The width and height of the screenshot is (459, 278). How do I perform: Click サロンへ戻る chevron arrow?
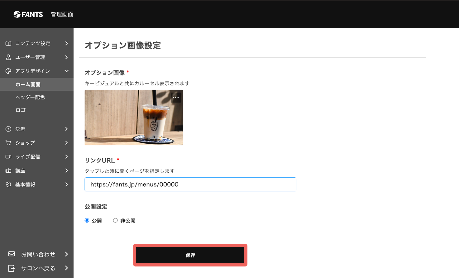[x=66, y=268]
